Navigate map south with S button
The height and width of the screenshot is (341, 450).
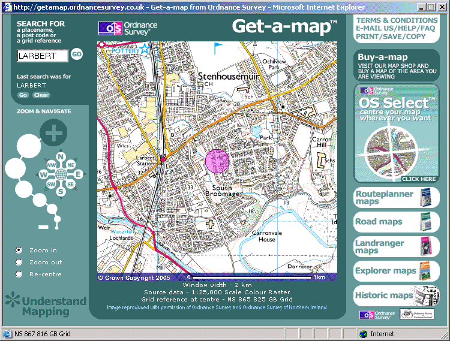(61, 192)
